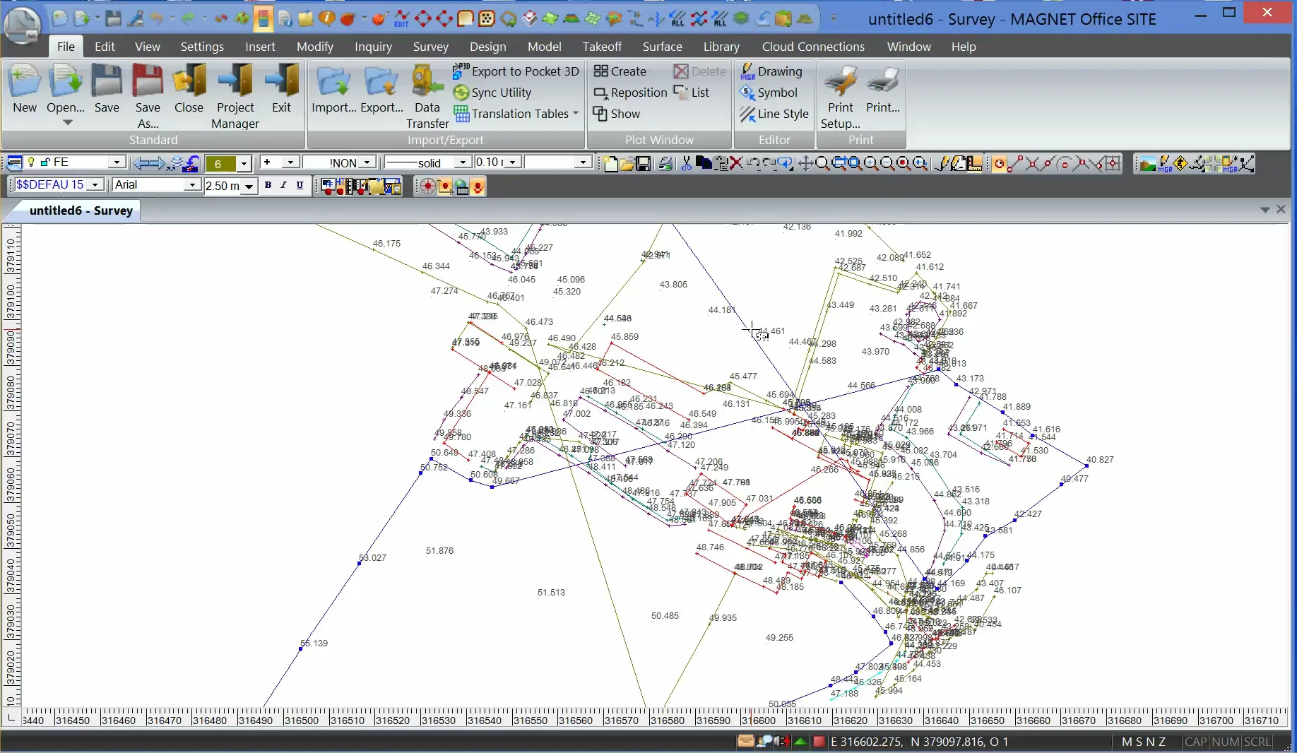Open the !NON dropdown
This screenshot has width=1297, height=753.
pos(367,162)
